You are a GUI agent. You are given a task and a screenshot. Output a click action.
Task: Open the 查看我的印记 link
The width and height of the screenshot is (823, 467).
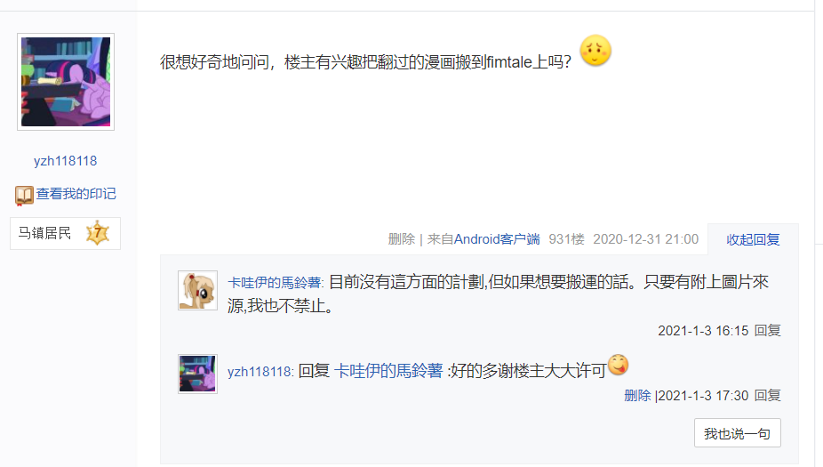[x=76, y=194]
